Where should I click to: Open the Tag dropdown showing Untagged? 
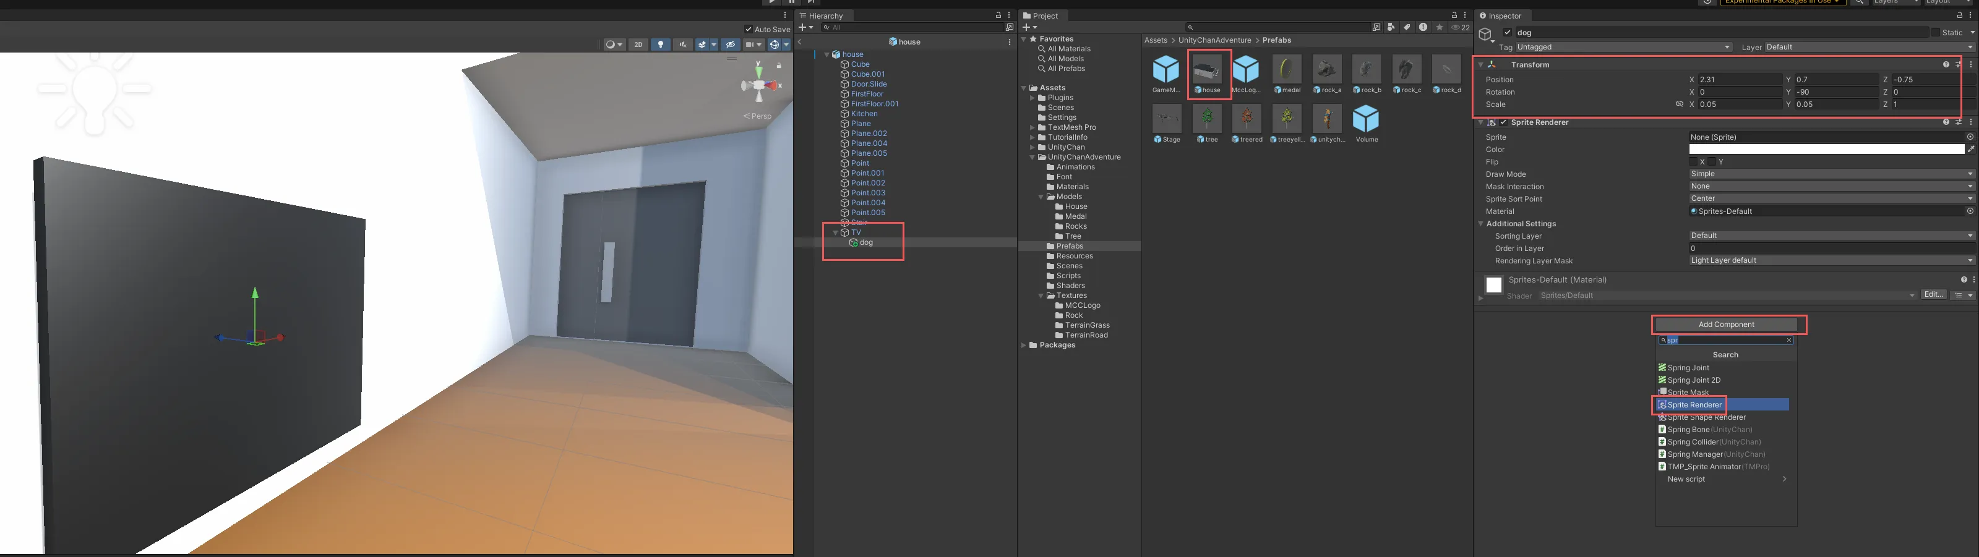[1623, 47]
